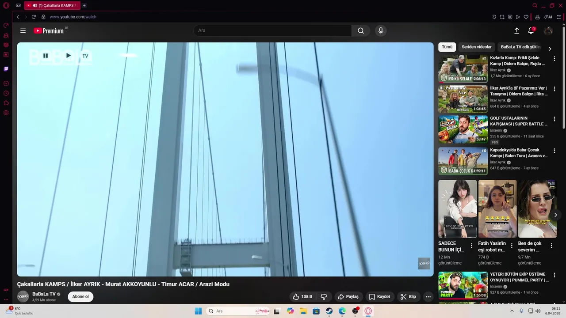This screenshot has width=566, height=318.
Task: Open Kızlarla Kamp Erikli Şelale thumbnail
Action: tap(463, 69)
